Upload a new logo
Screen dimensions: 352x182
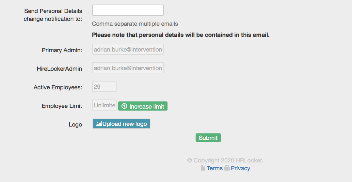[x=121, y=124]
